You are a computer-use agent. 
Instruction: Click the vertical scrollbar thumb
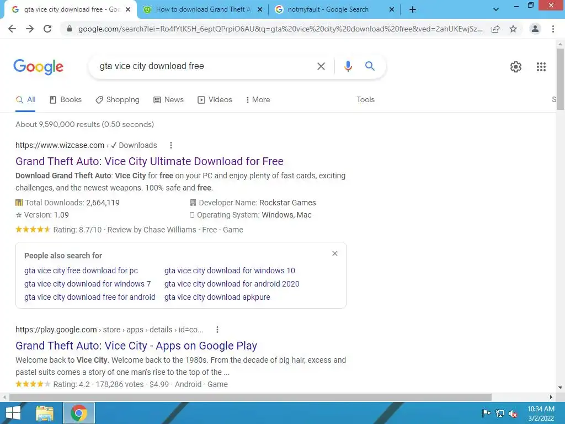tap(560, 79)
